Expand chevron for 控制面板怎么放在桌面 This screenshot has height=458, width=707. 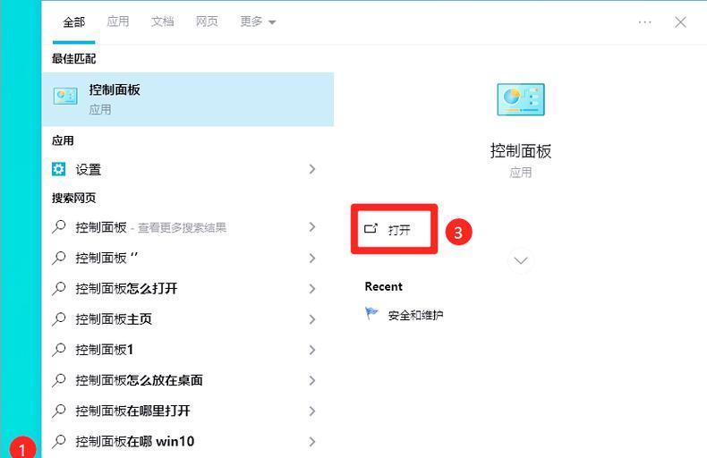pos(312,380)
